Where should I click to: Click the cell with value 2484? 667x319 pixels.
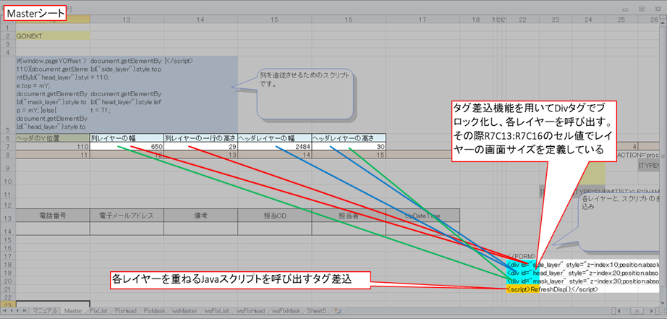click(274, 146)
